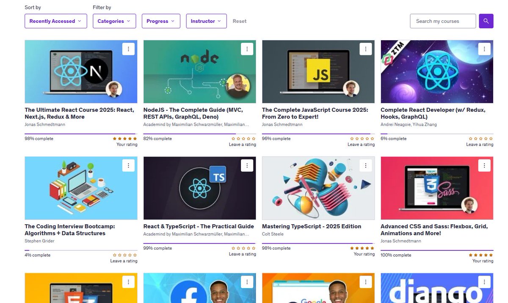Open the Instructor filter dropdown
Viewport: 508px width, 303px height.
pyautogui.click(x=206, y=21)
